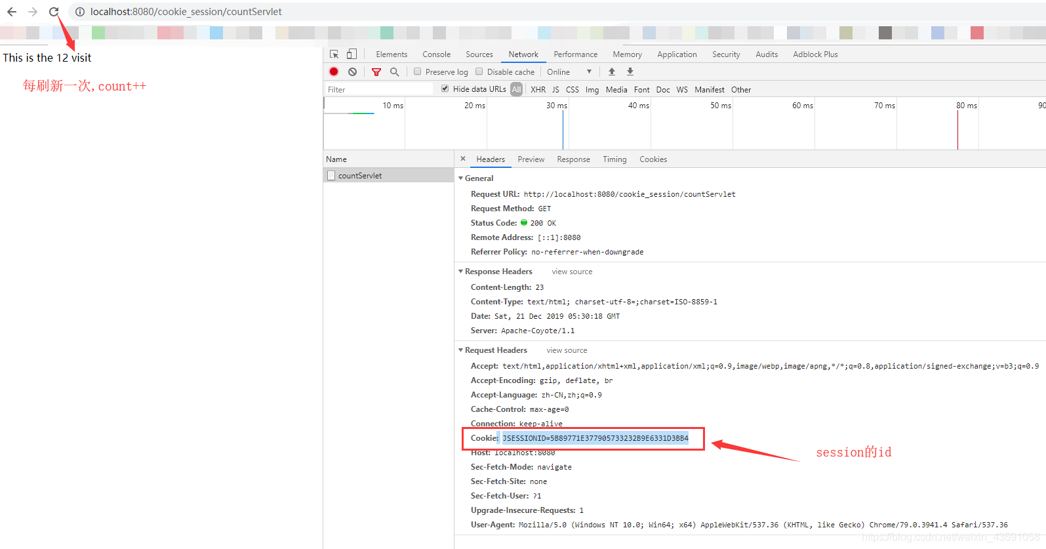Screen dimensions: 1046x549
Task: Open the Cookies detail tab
Action: [653, 159]
